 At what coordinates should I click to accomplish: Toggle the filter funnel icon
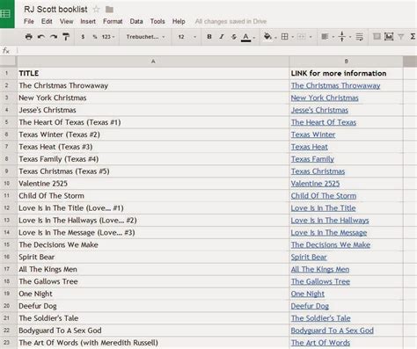pos(400,37)
